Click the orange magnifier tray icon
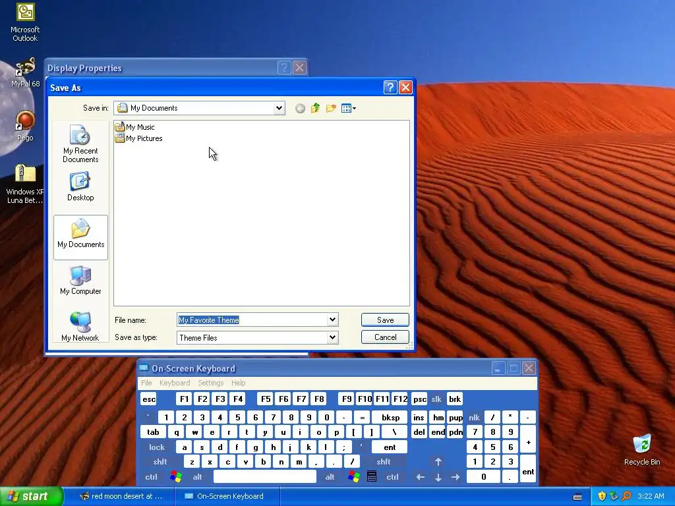Viewport: 675px width, 506px height. pos(626,496)
